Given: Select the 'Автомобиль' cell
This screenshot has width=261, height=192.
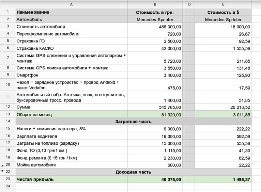Looking at the screenshot, I should point(71,19).
